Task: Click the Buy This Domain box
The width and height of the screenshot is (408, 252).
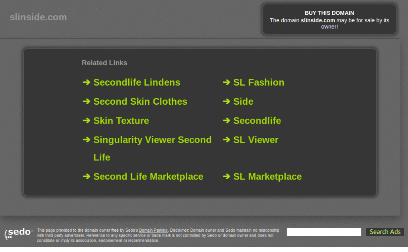Action: [x=329, y=19]
